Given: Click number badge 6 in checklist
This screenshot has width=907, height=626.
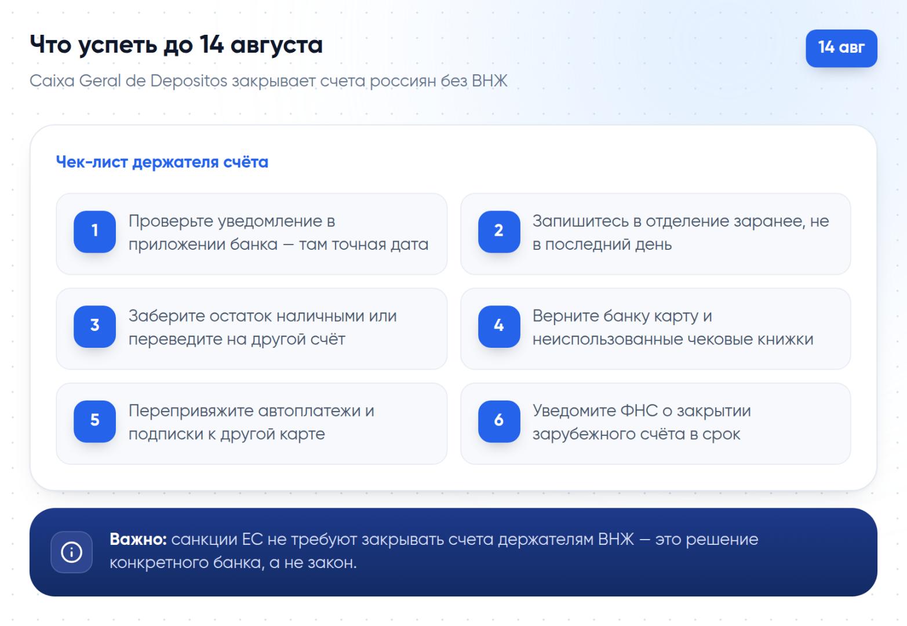Looking at the screenshot, I should (x=498, y=421).
